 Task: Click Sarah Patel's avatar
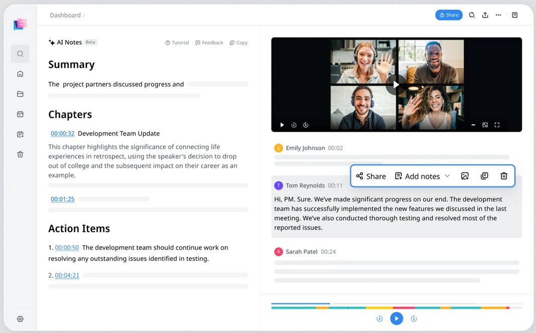279,252
